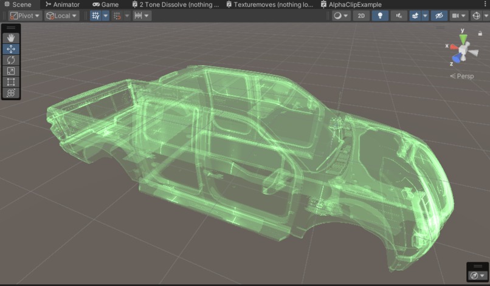Click the green Y axis cone on gizmo
This screenshot has height=286, width=490.
click(463, 39)
